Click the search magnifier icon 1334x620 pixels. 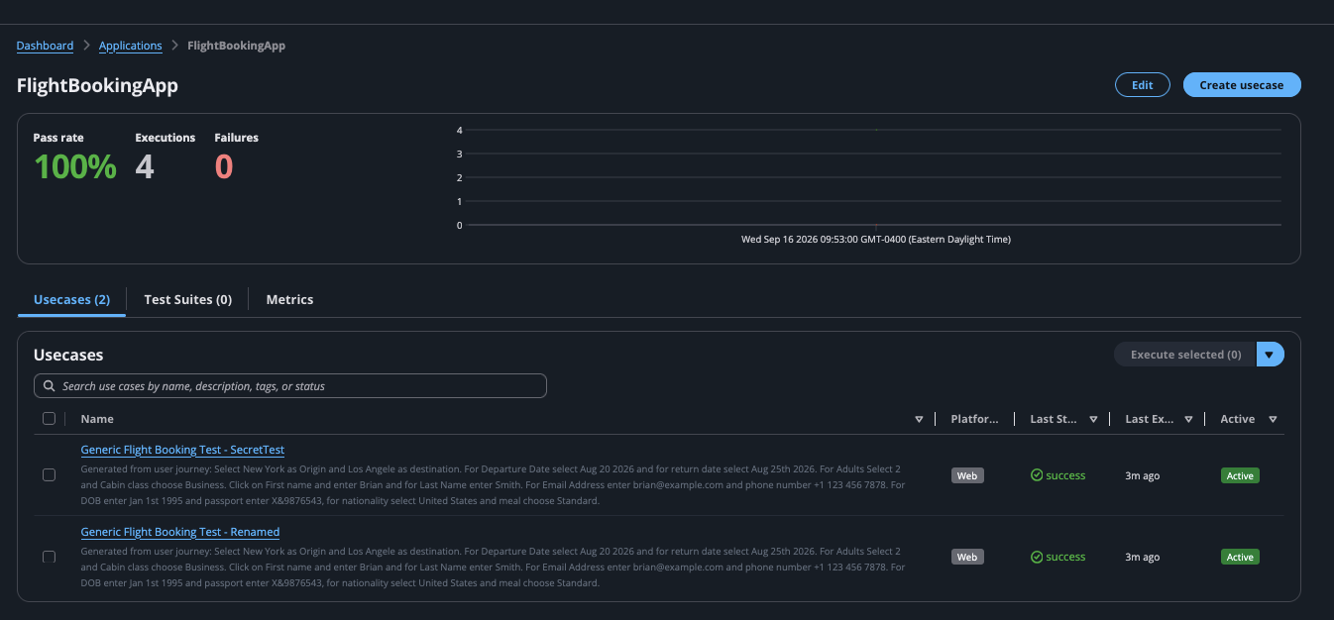click(50, 386)
